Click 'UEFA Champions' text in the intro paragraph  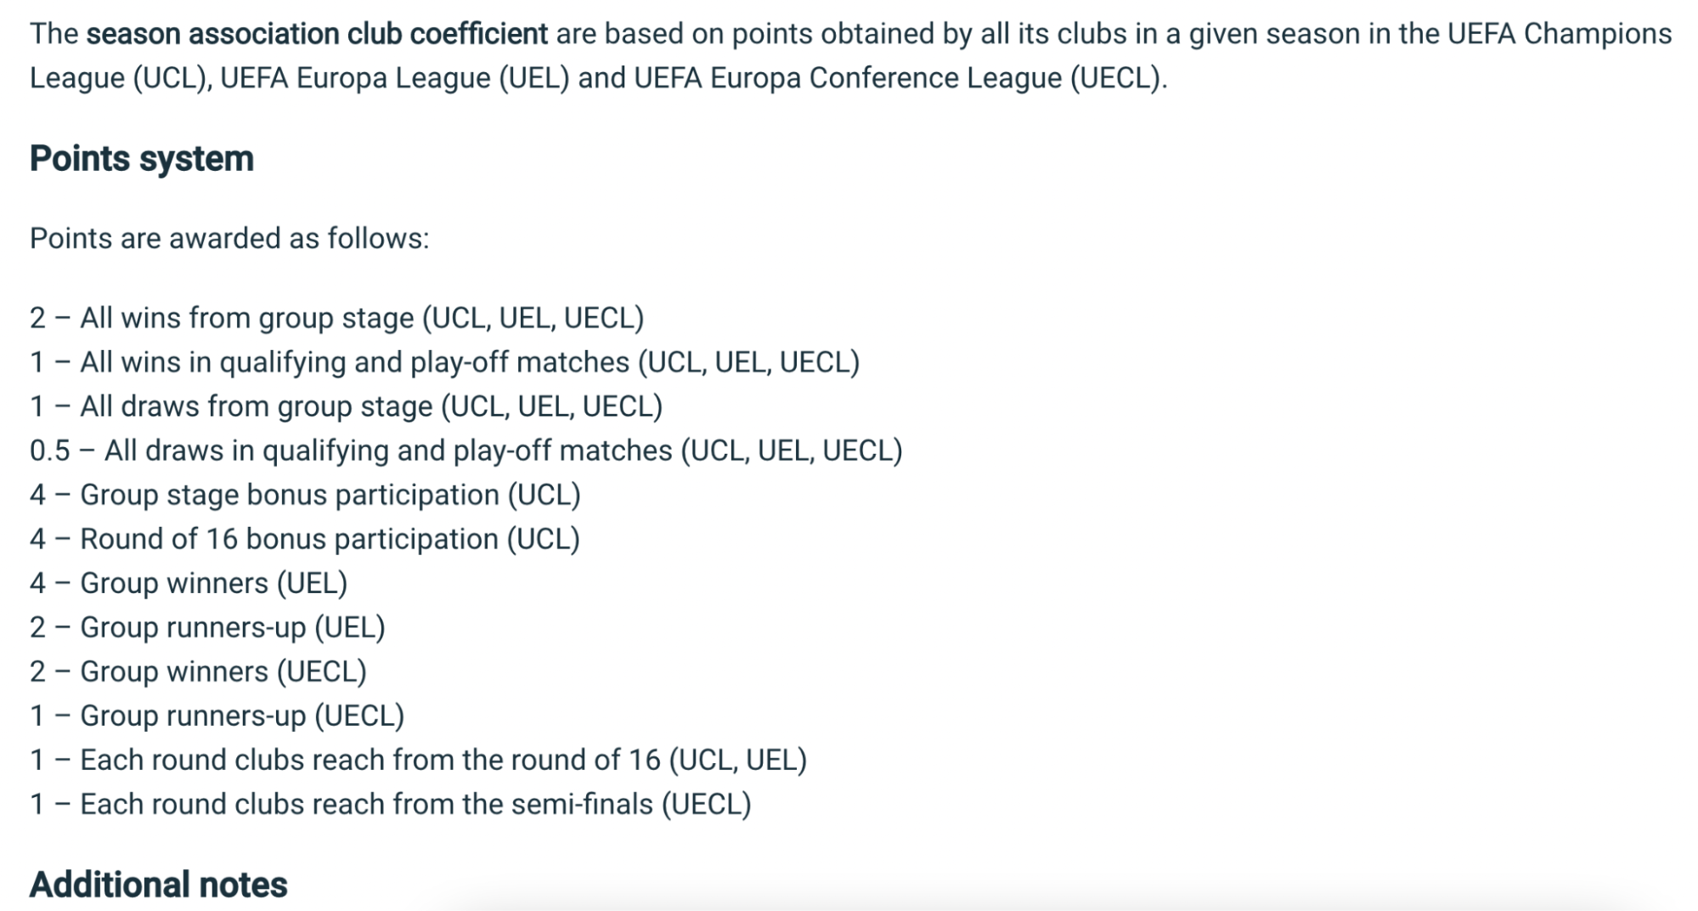pos(1560,34)
